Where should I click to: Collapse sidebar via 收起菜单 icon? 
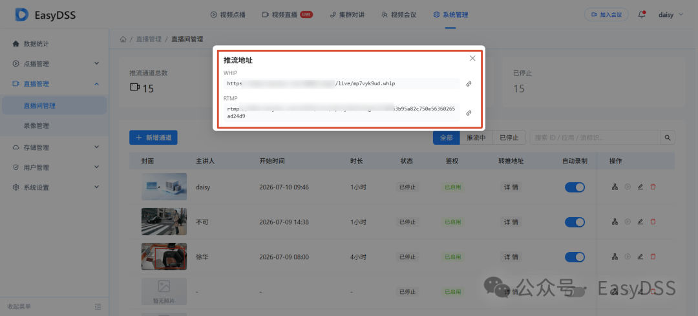tap(98, 307)
